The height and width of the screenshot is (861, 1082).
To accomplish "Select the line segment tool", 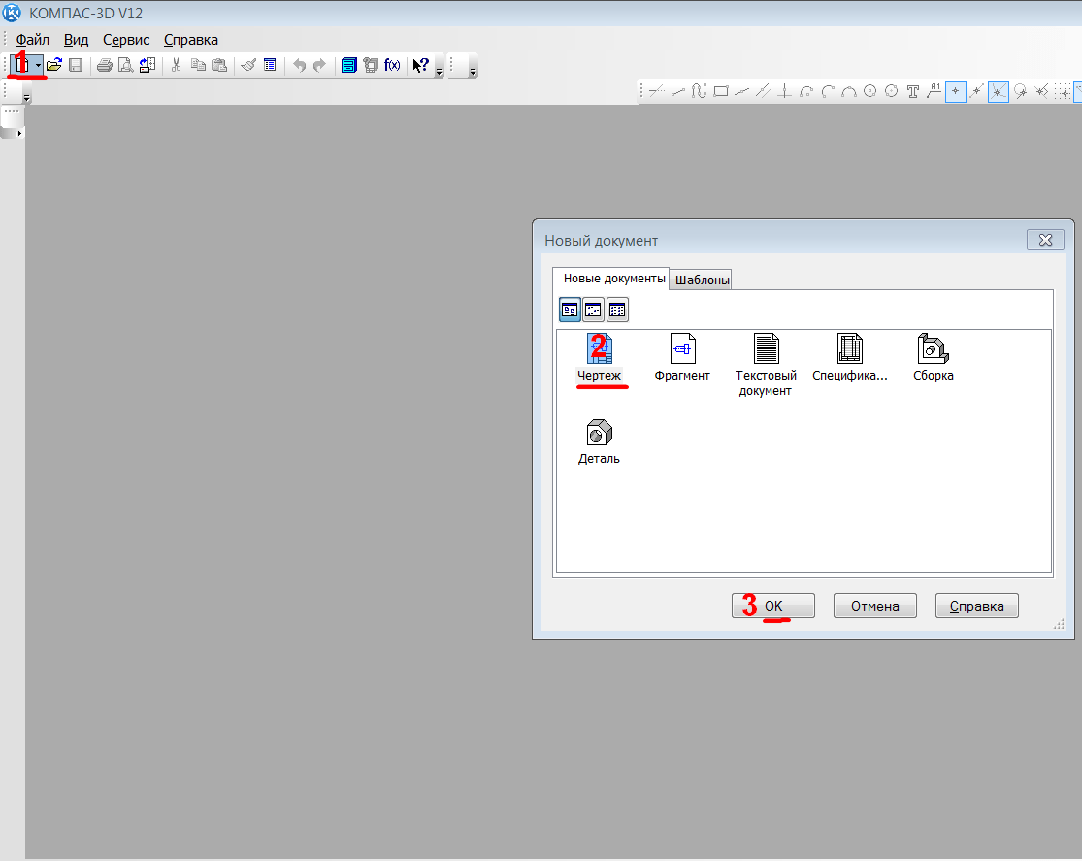I will [678, 91].
